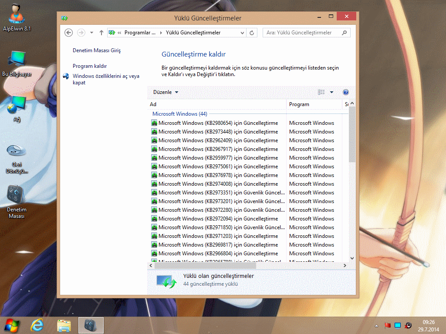Screen dimensions: 446x334
Task: Open the Denetim Masası Giriş link
Action: pos(97,50)
